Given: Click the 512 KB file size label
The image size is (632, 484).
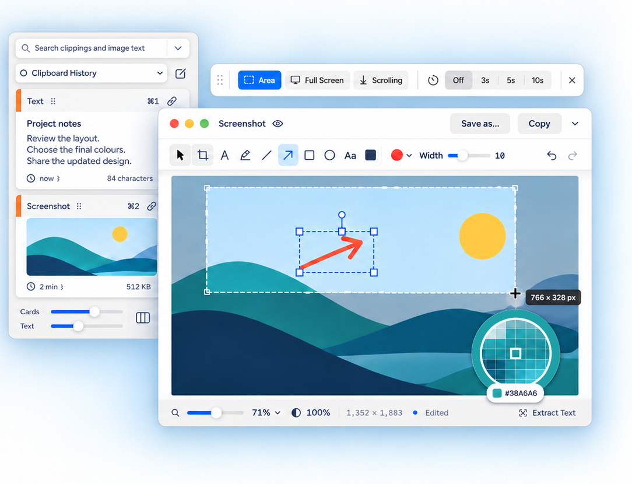Looking at the screenshot, I should (x=139, y=286).
